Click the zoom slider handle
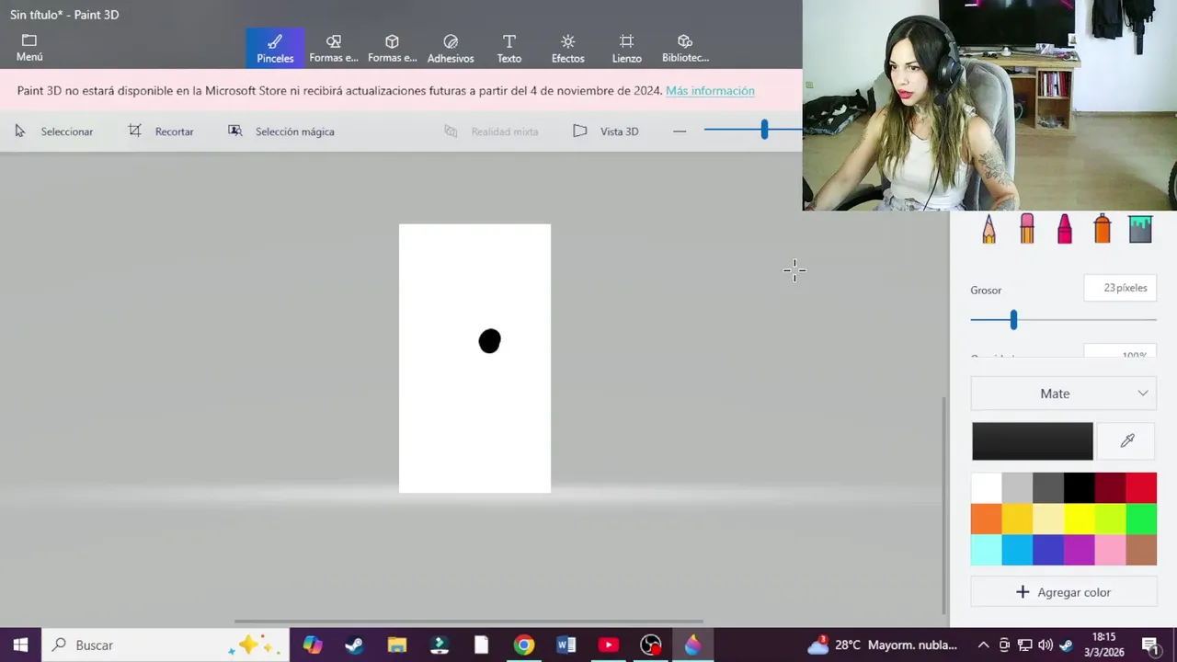Screen dimensions: 1177x662 pos(764,130)
